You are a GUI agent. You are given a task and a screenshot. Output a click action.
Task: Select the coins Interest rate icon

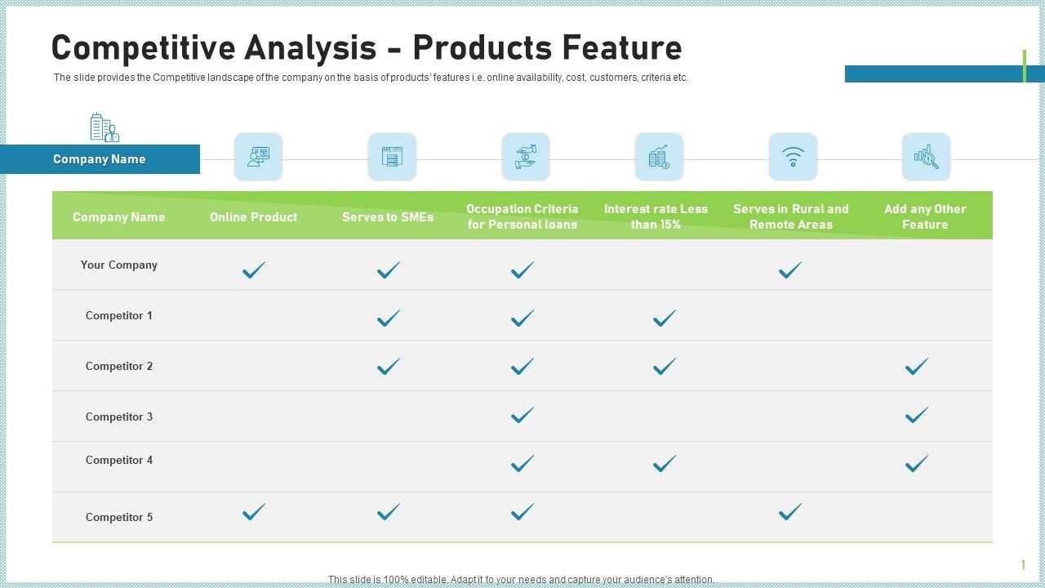659,156
